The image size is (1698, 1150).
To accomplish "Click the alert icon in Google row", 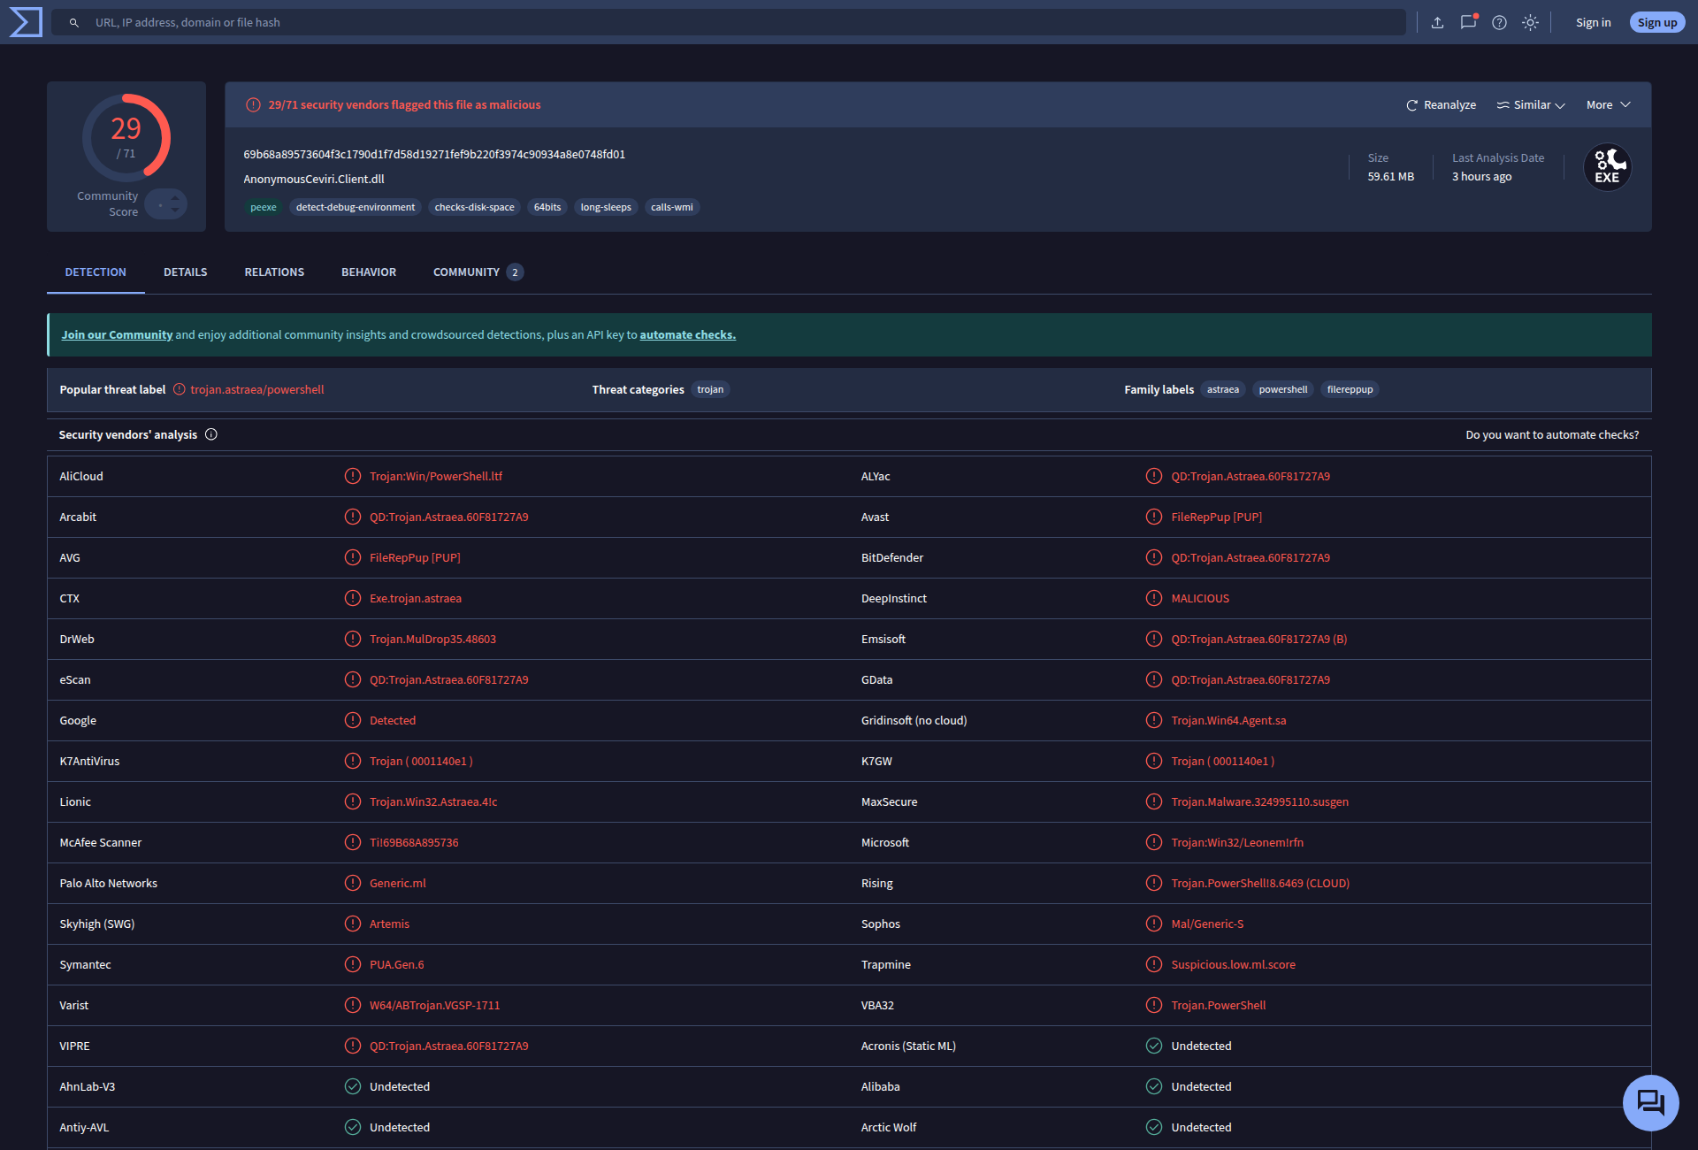I will click(x=353, y=720).
